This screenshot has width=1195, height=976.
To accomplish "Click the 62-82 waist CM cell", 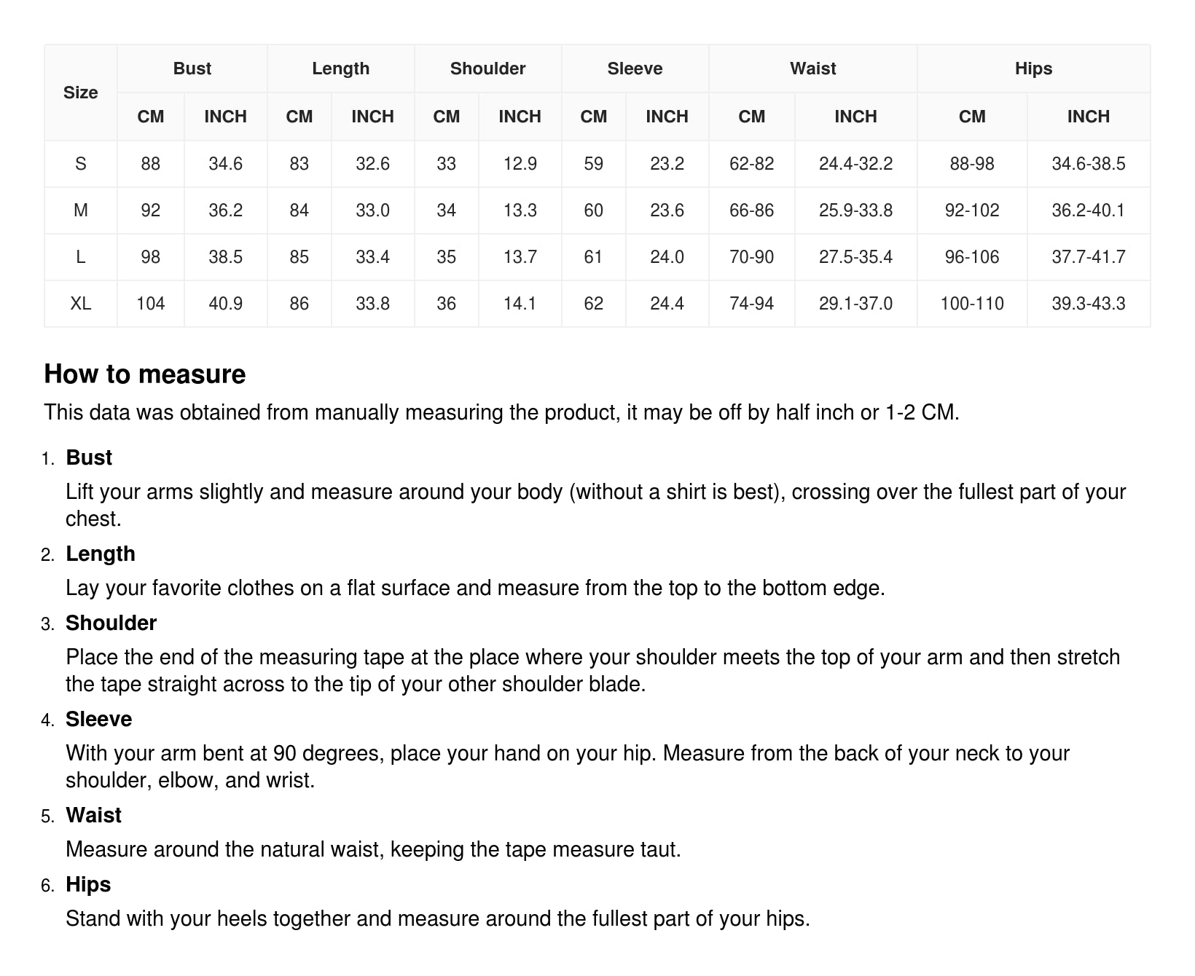I will [751, 164].
